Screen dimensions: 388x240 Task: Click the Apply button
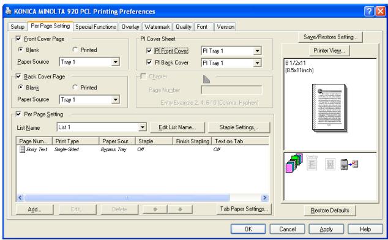[x=326, y=229]
